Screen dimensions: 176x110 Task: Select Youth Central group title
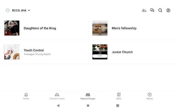click(34, 50)
